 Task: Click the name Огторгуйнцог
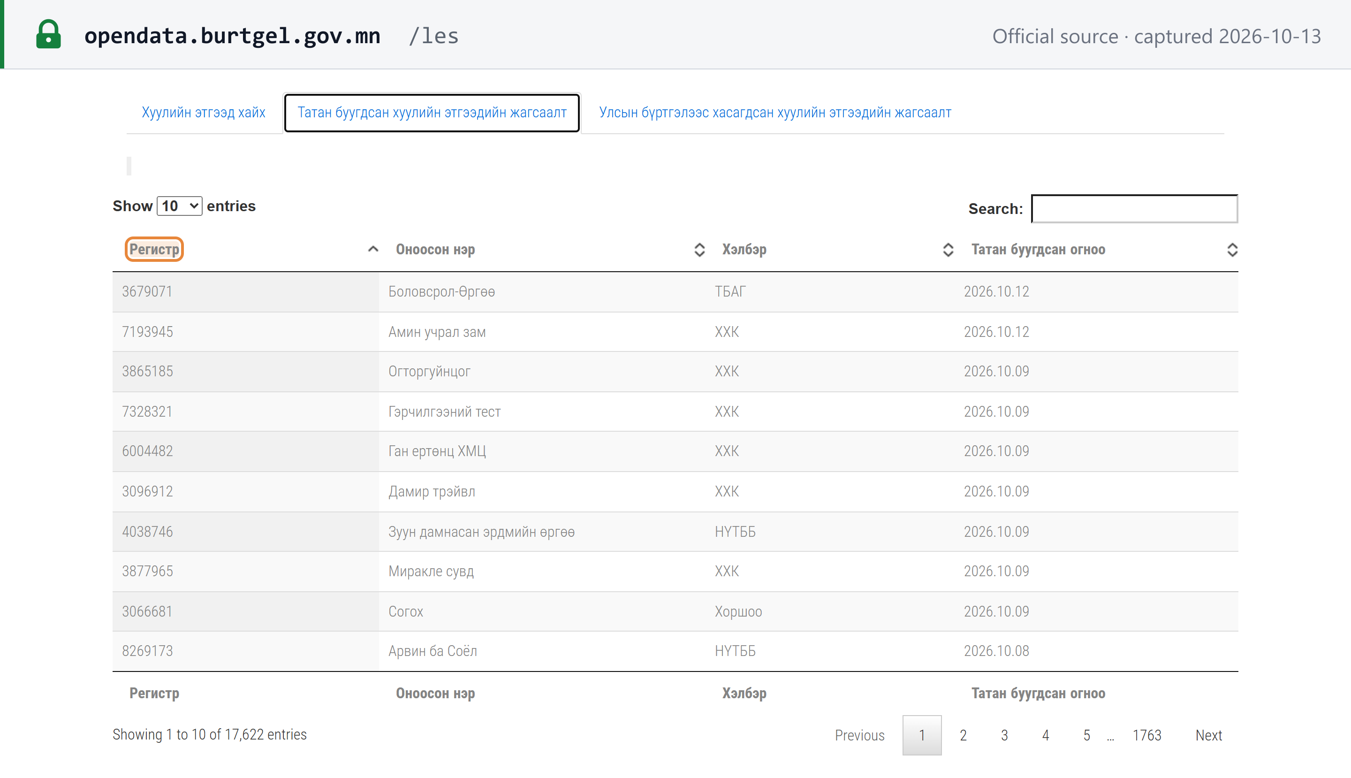(x=429, y=371)
